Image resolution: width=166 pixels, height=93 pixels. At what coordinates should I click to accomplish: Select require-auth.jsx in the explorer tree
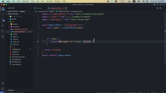tap(19, 32)
